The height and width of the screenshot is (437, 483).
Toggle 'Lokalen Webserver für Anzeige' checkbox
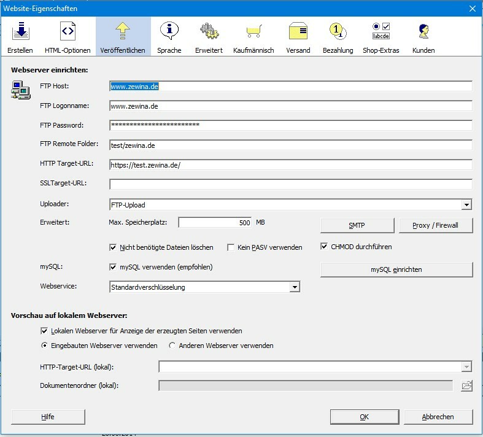(44, 331)
